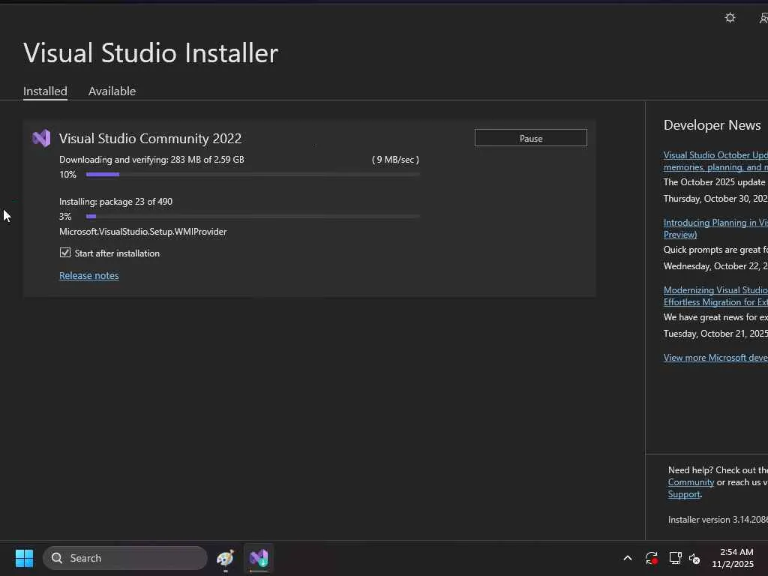Click View more Microsoft developer news link
Image resolution: width=768 pixels, height=576 pixels.
coord(715,358)
